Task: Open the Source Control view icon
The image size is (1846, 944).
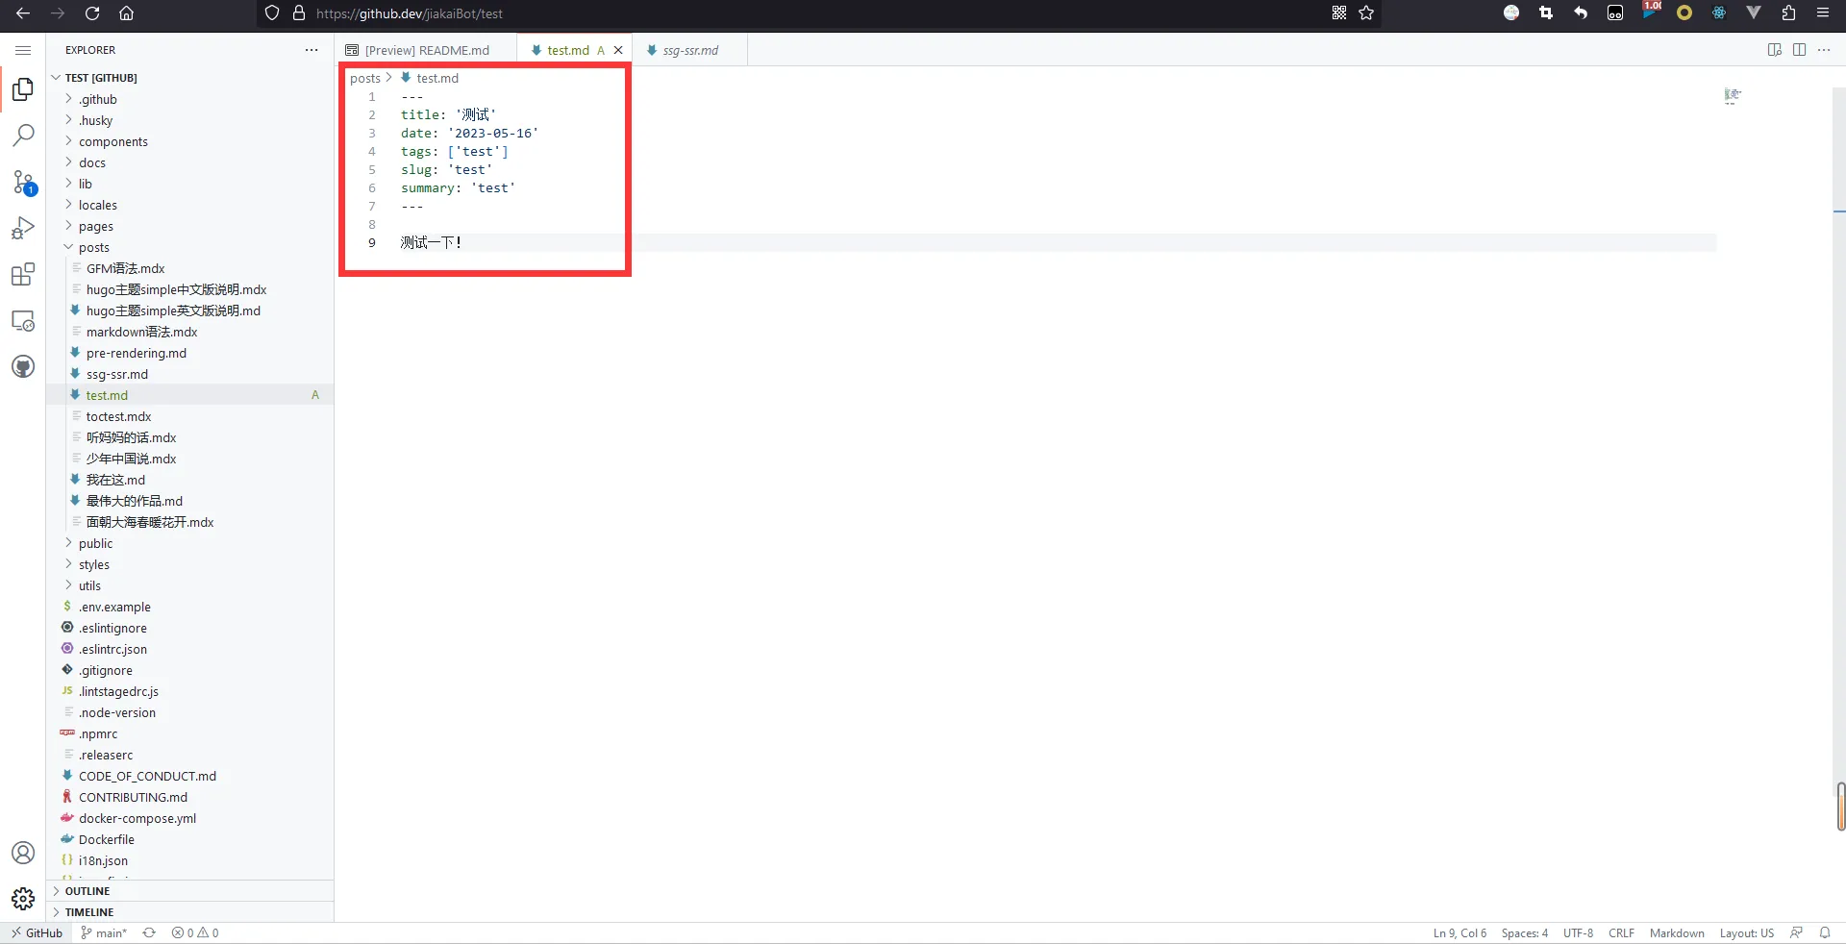Action: pos(23,182)
